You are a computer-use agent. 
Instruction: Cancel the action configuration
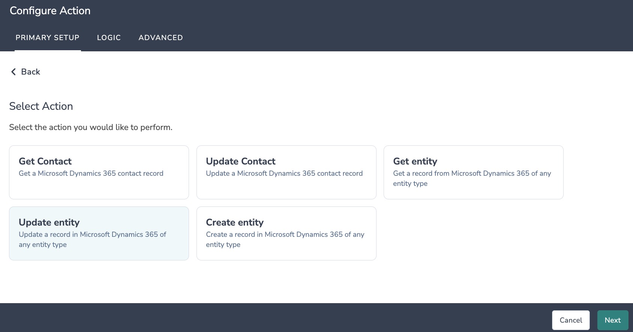pos(571,320)
